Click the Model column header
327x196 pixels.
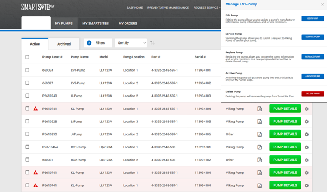(103, 57)
